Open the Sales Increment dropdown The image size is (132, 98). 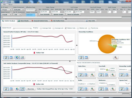pyautogui.click(x=19, y=10)
